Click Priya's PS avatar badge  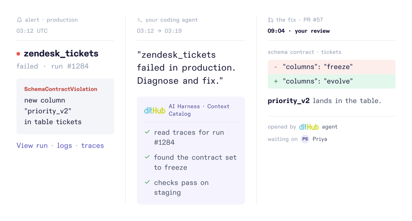pos(305,139)
